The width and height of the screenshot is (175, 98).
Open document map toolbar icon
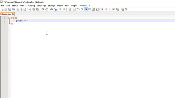[x=94, y=9]
